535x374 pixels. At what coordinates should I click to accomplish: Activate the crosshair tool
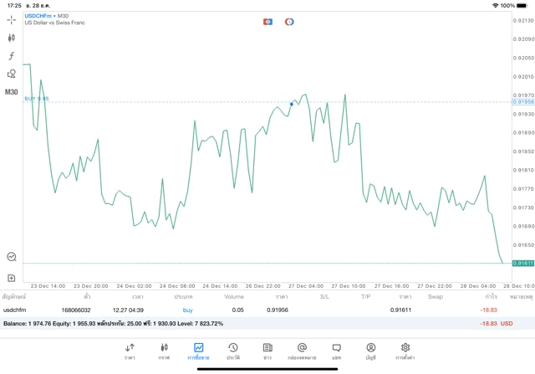click(12, 19)
